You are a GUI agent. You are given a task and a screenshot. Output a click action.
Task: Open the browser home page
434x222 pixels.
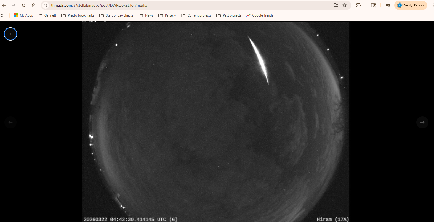pyautogui.click(x=34, y=5)
